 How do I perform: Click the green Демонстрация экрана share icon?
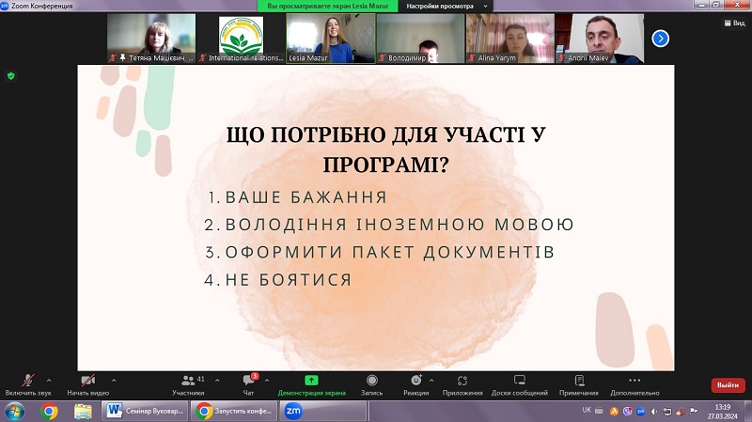311,380
